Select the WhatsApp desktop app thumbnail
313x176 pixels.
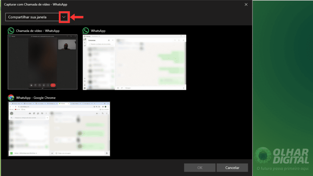coord(134,62)
